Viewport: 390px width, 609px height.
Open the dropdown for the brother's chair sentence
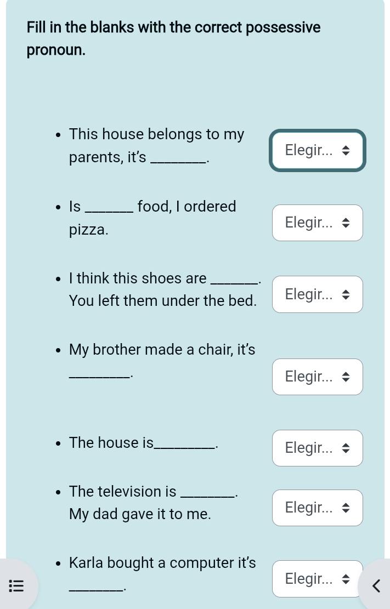(317, 377)
